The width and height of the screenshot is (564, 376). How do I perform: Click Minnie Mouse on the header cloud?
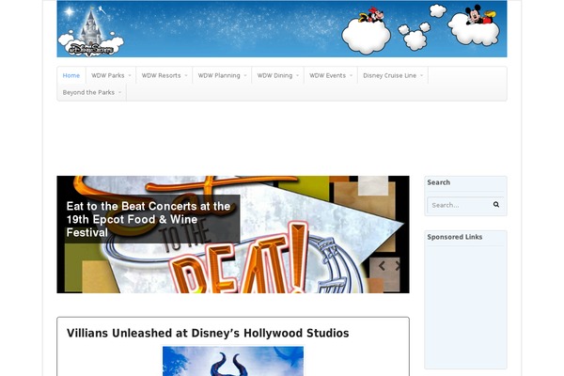(371, 15)
